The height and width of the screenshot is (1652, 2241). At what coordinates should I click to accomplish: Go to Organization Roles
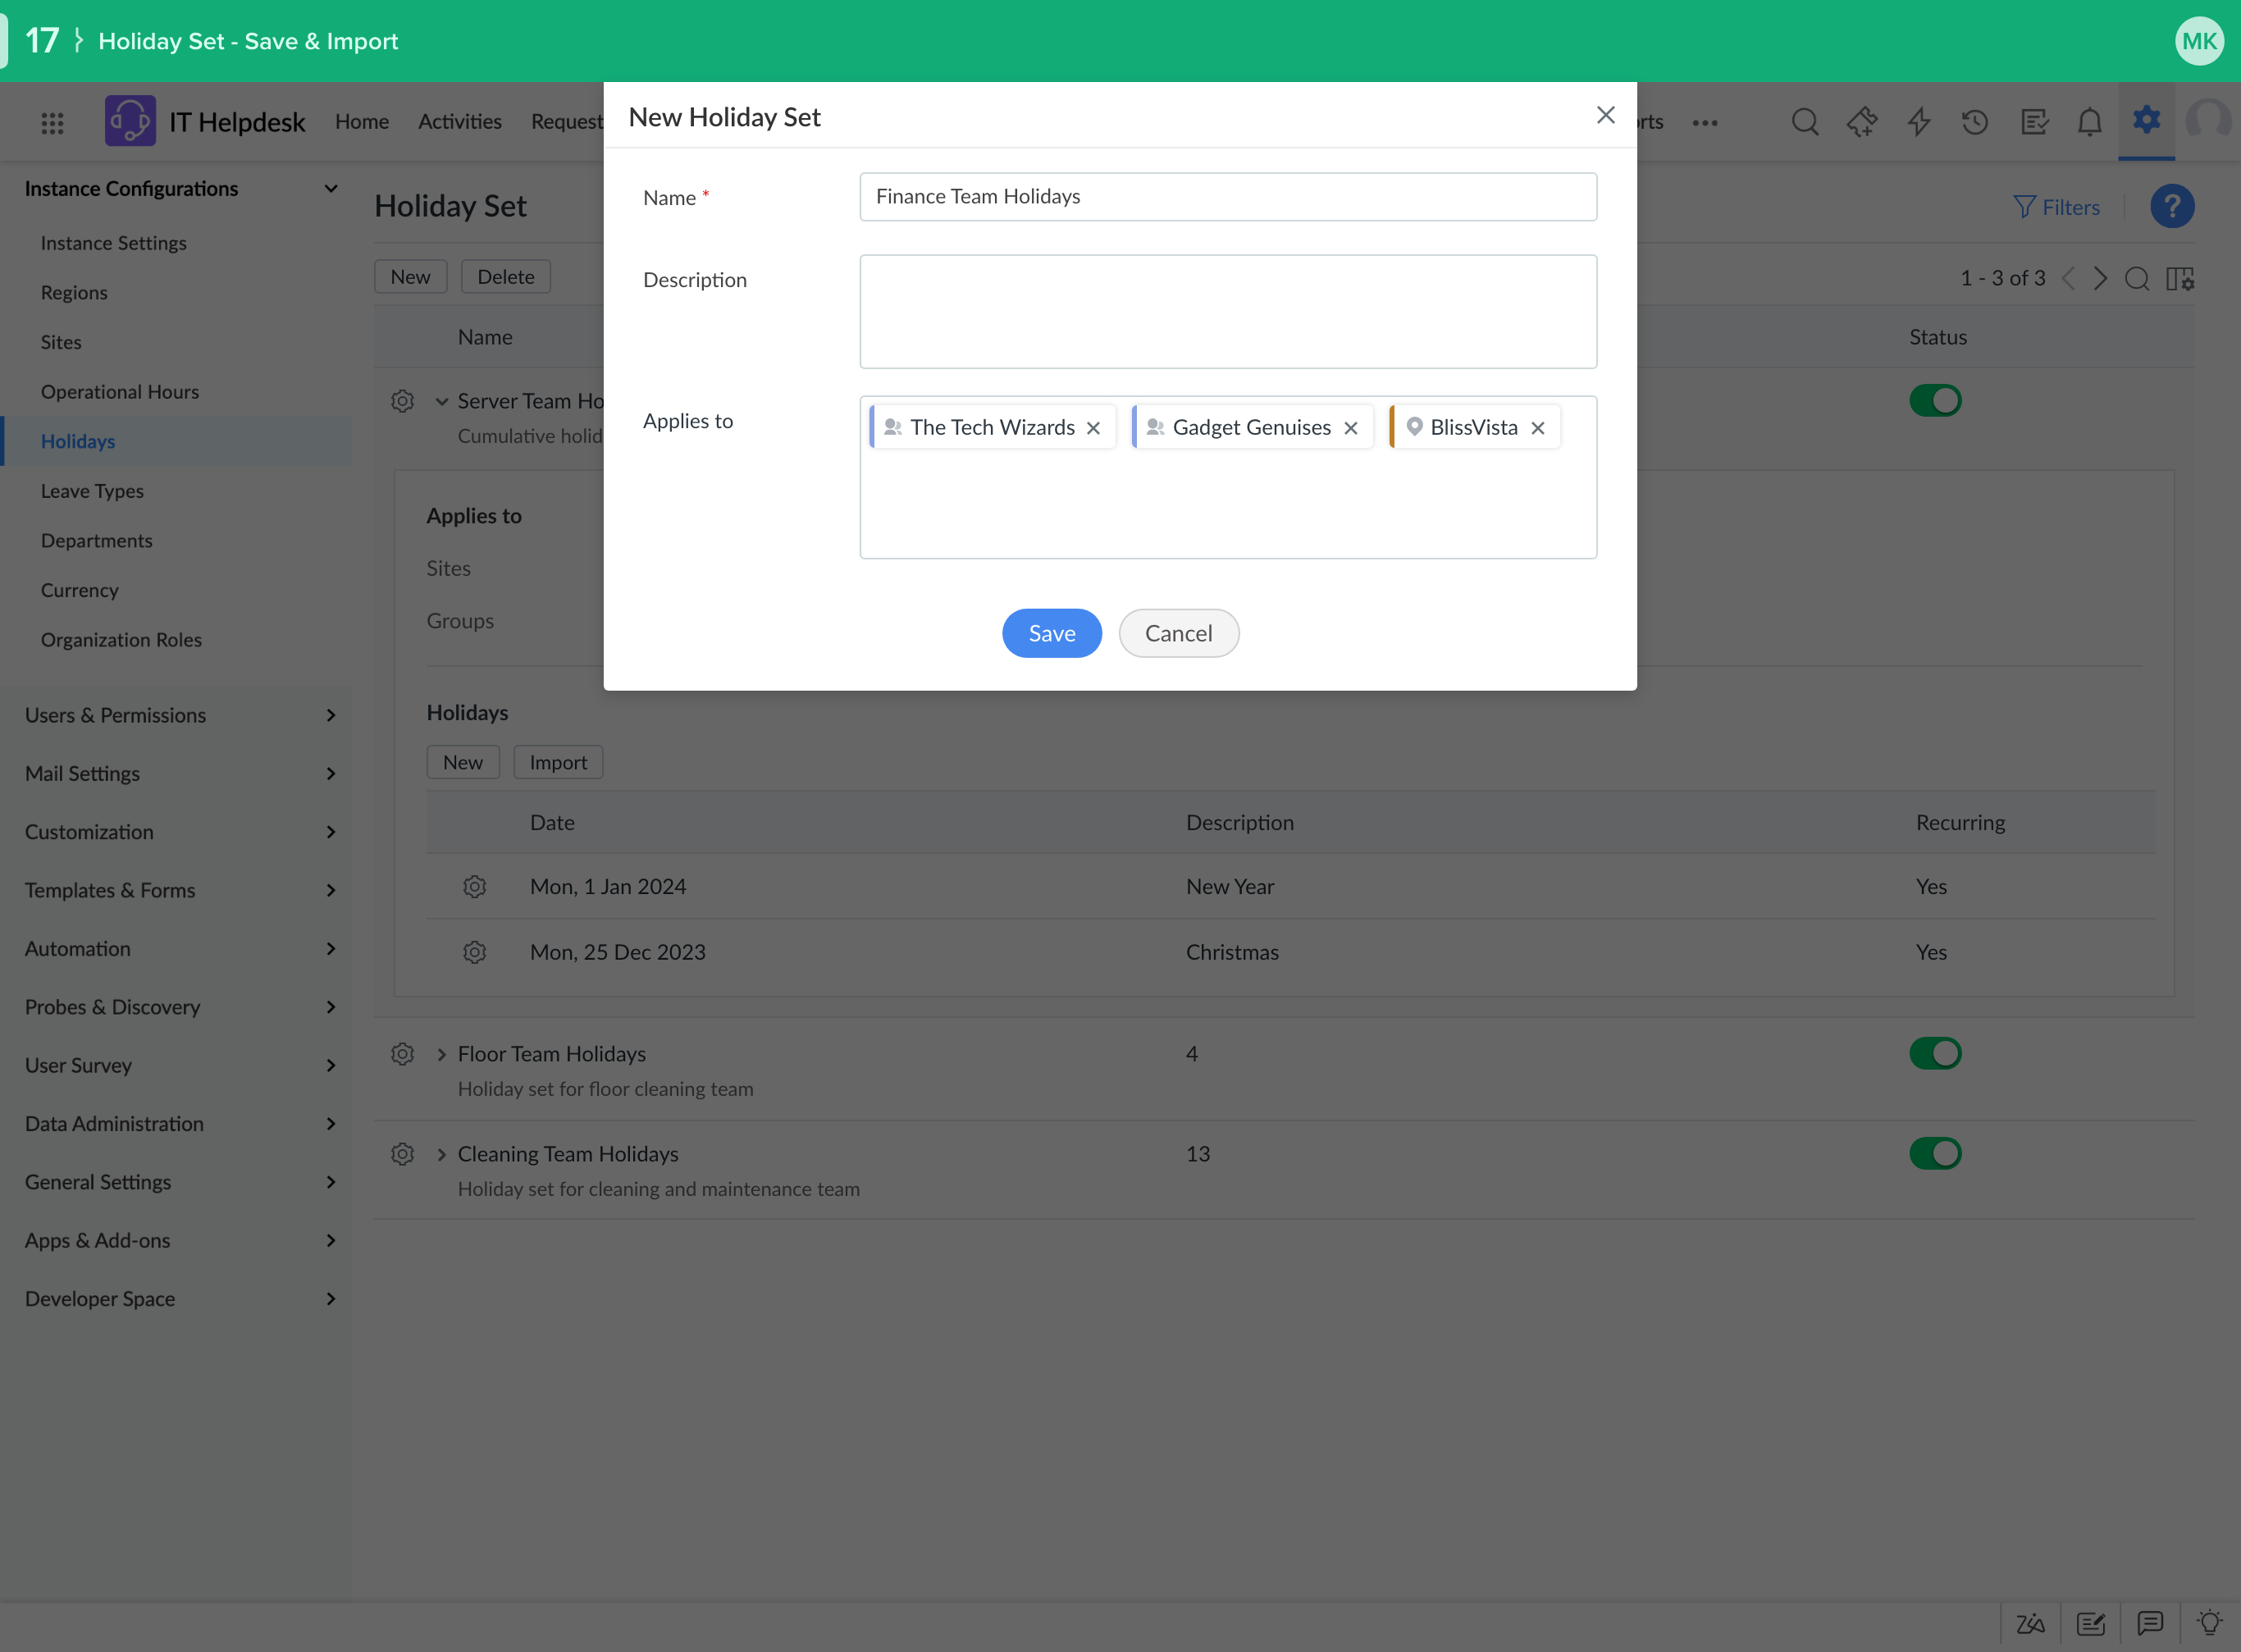pyautogui.click(x=121, y=640)
